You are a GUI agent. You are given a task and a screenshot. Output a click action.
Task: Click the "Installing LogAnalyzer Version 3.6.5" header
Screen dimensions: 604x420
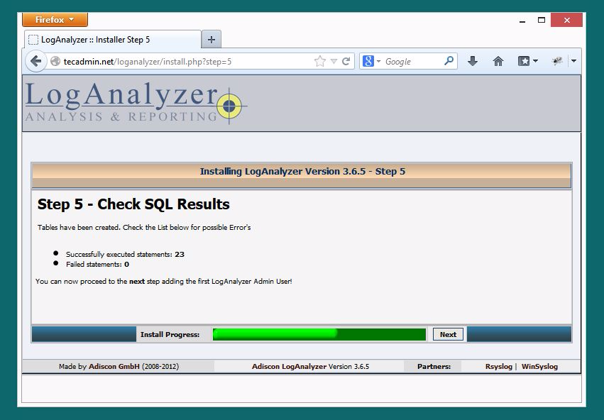pos(302,171)
